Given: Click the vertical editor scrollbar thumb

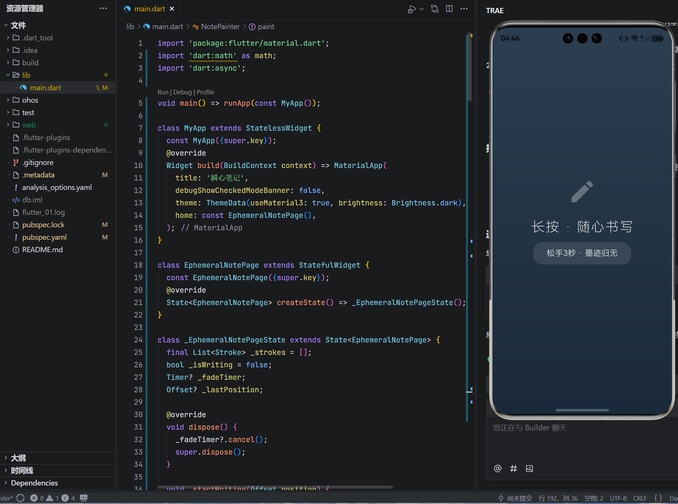Looking at the screenshot, I should click(x=469, y=67).
